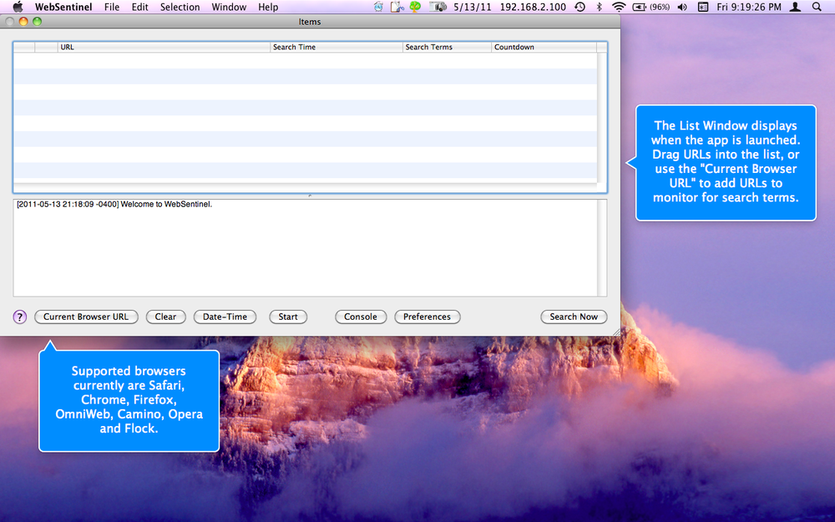Screen dimensions: 835x522
Task: Sort by the Search Terms column header
Action: (x=448, y=47)
